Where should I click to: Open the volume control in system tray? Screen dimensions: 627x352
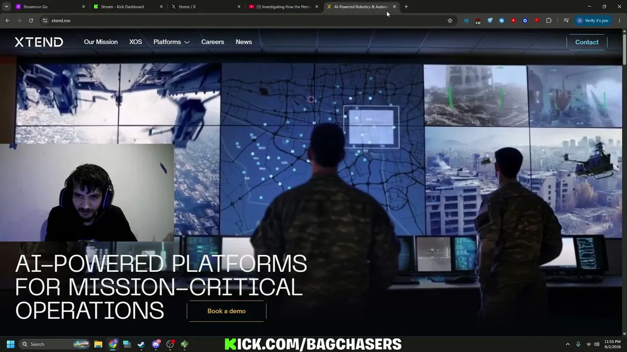pyautogui.click(x=597, y=344)
